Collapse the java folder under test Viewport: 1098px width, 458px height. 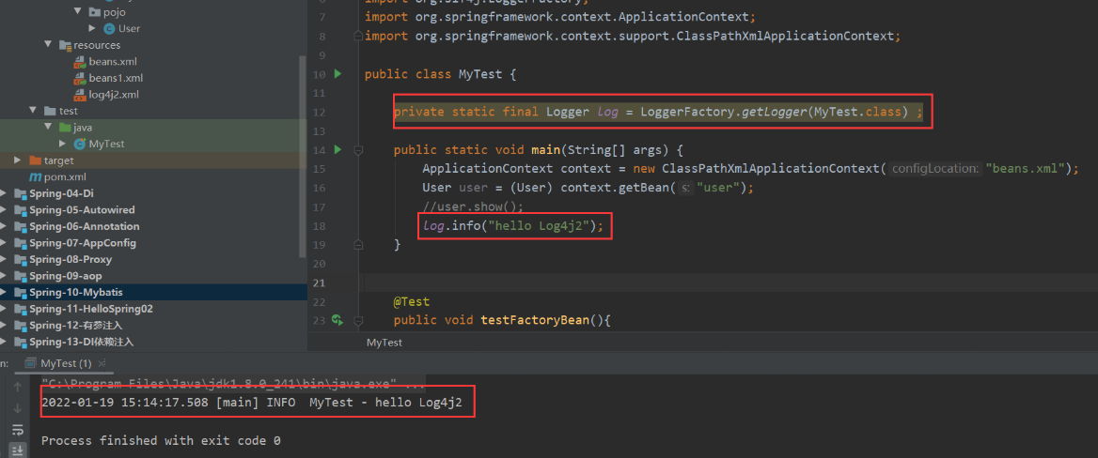pos(48,128)
